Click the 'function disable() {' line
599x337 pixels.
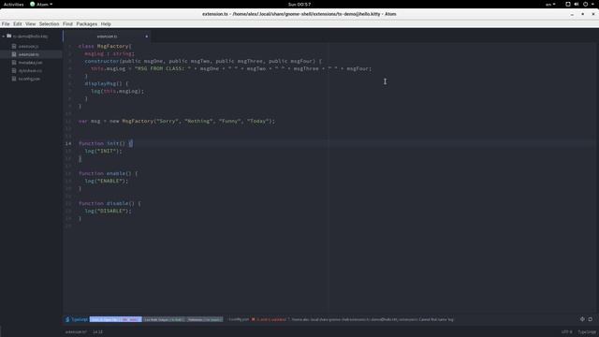click(x=110, y=204)
